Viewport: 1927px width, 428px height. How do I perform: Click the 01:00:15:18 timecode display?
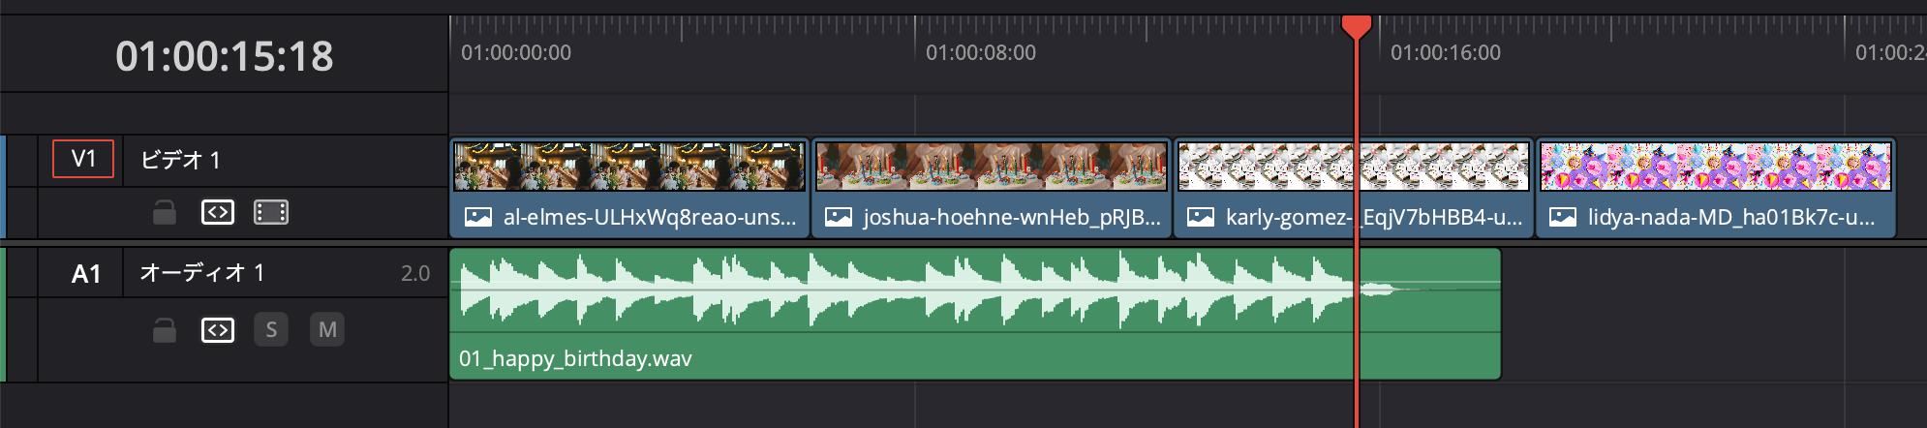(x=225, y=56)
